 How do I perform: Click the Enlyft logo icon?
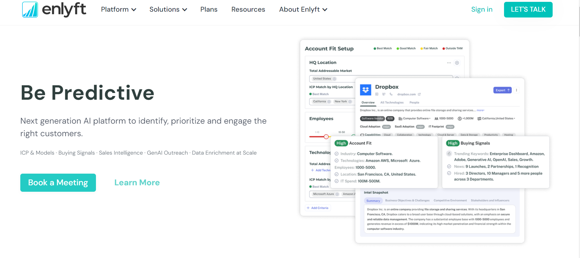pyautogui.click(x=30, y=10)
